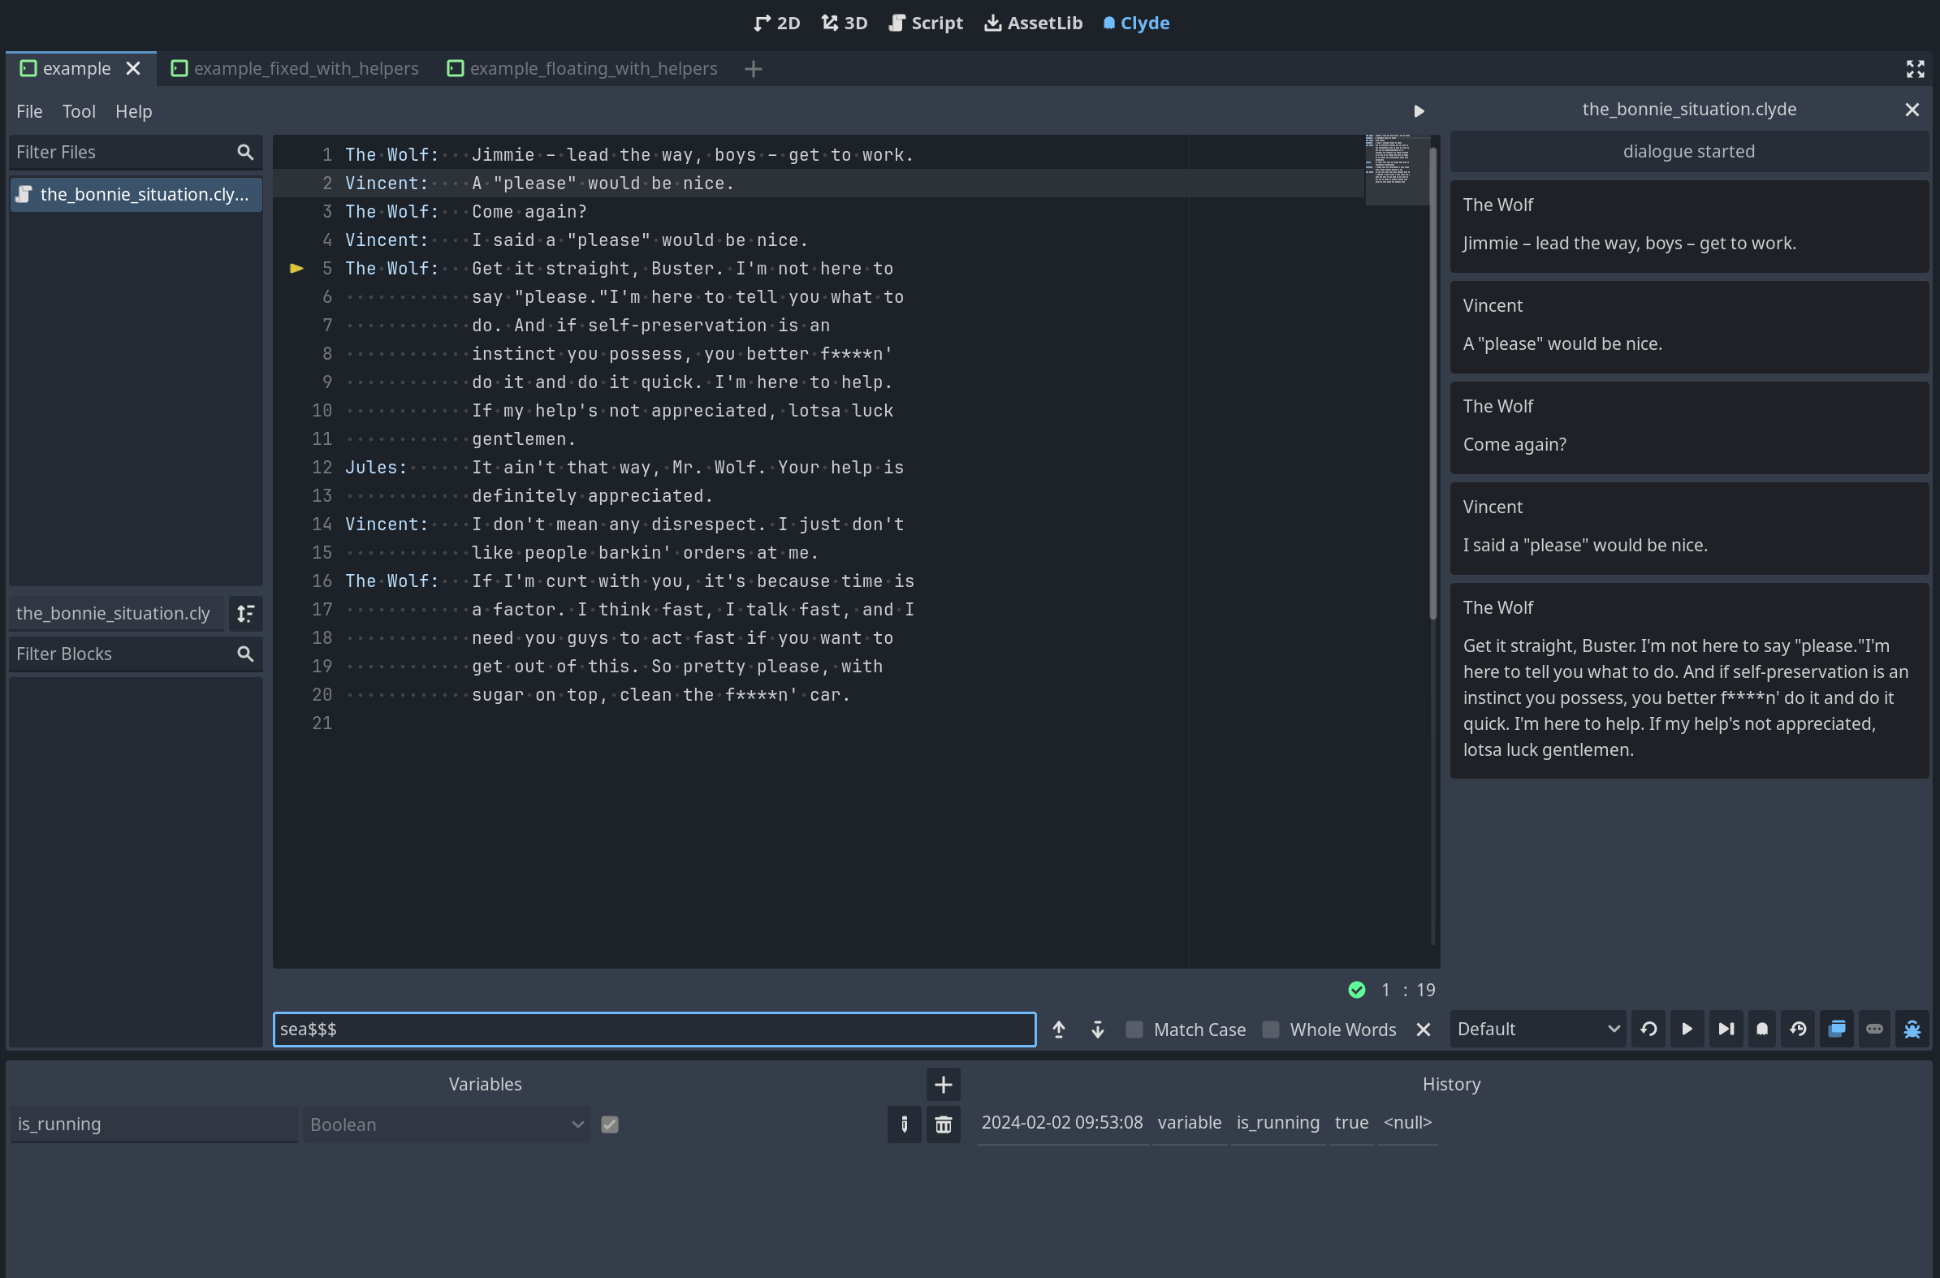Open the File menu
The image size is (1940, 1278).
point(26,110)
